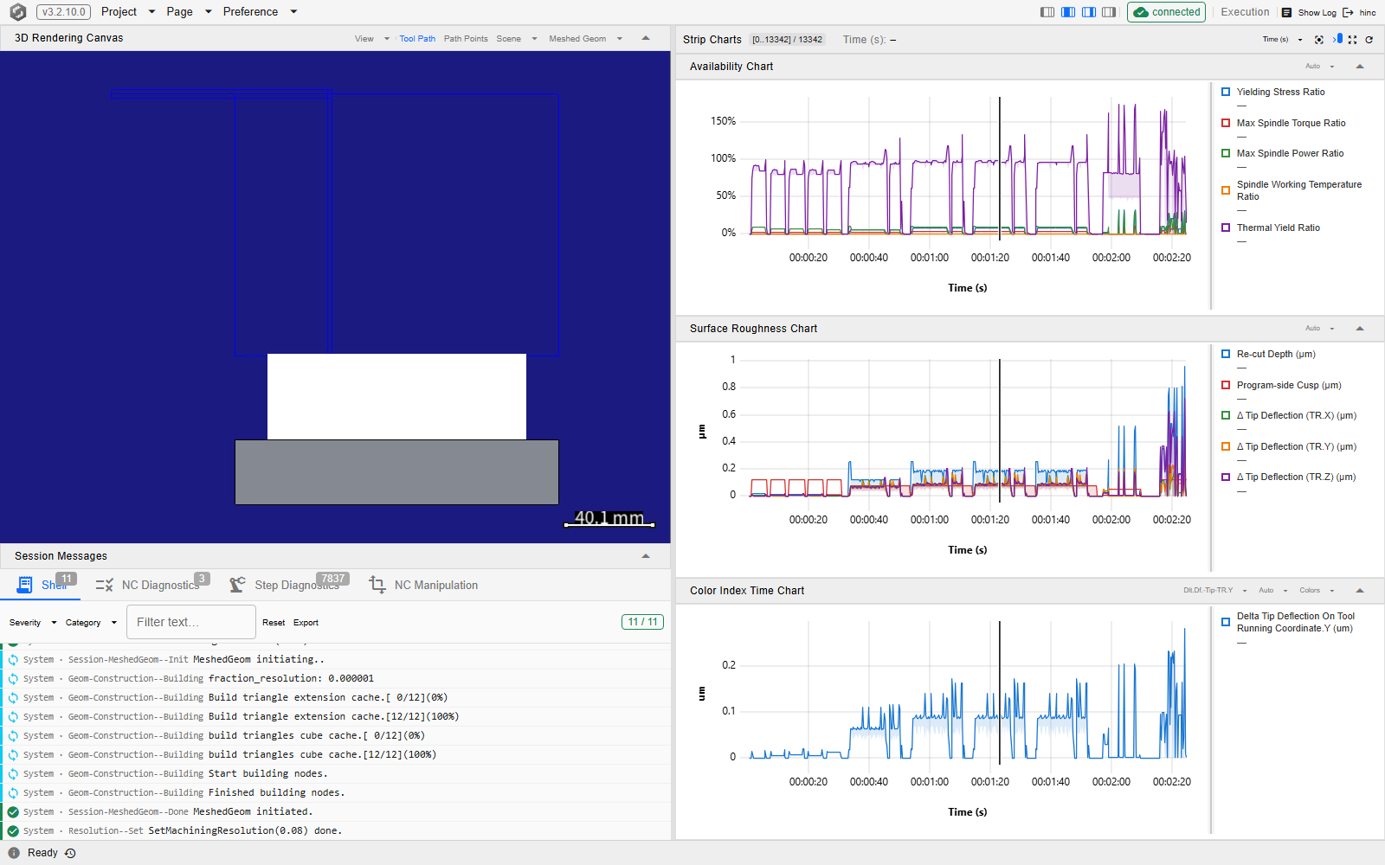1385x865 pixels.
Task: Collapse the 3D Rendering Canvas panel
Action: [x=646, y=38]
